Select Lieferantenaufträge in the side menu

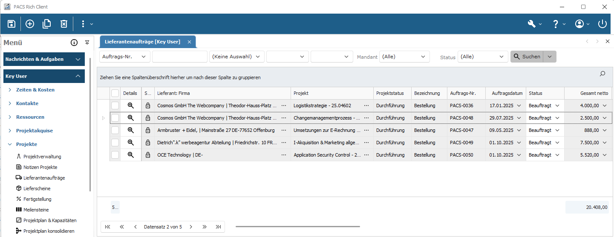44,178
